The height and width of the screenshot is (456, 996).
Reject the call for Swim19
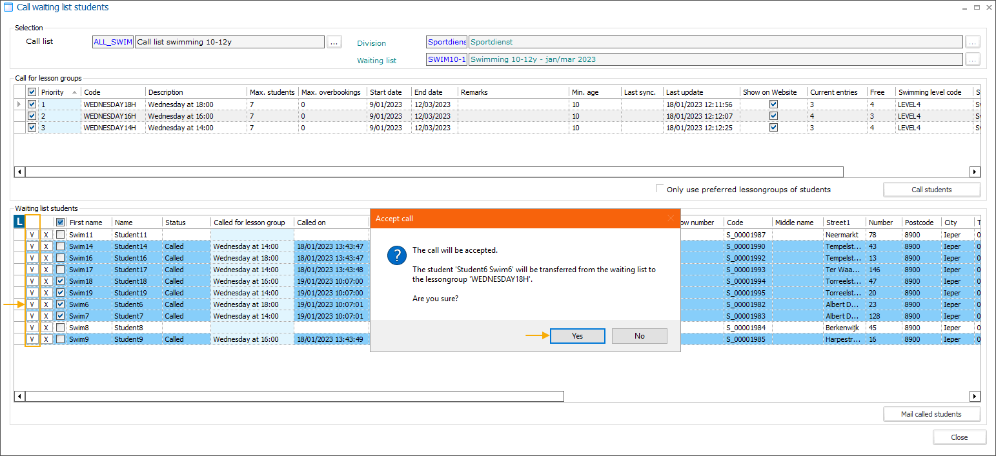(x=46, y=293)
